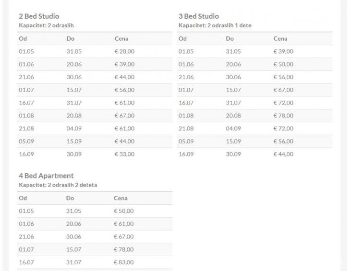Click 16.09 row in 3 Bed Studio table
This screenshot has width=351, height=271.
[x=186, y=154]
